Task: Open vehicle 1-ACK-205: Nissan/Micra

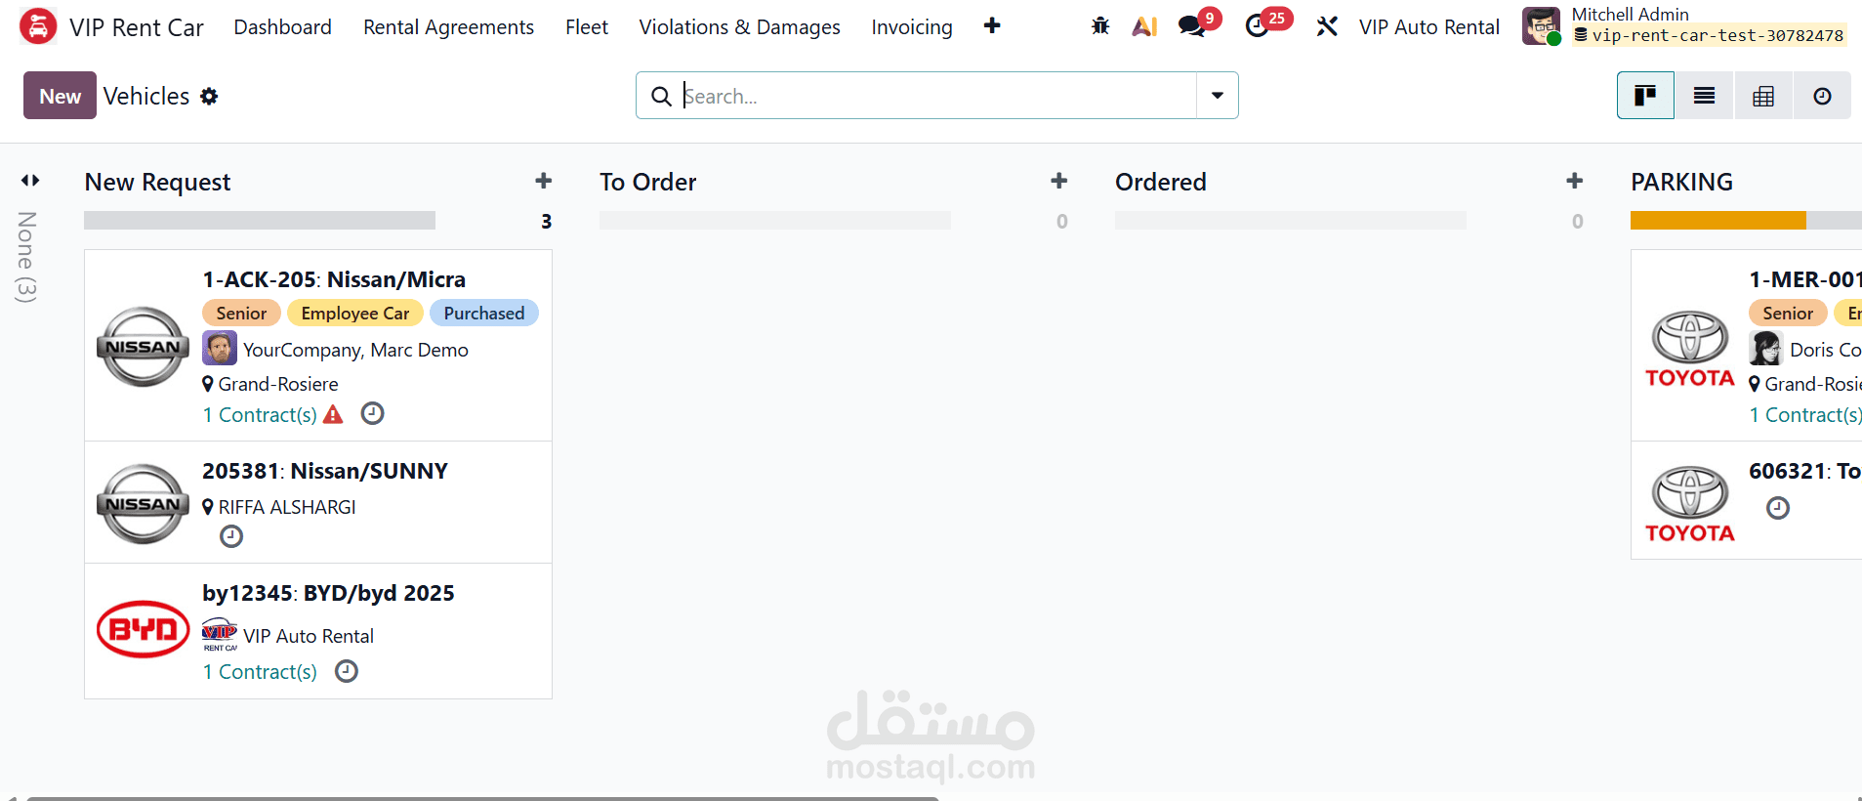Action: pyautogui.click(x=334, y=279)
